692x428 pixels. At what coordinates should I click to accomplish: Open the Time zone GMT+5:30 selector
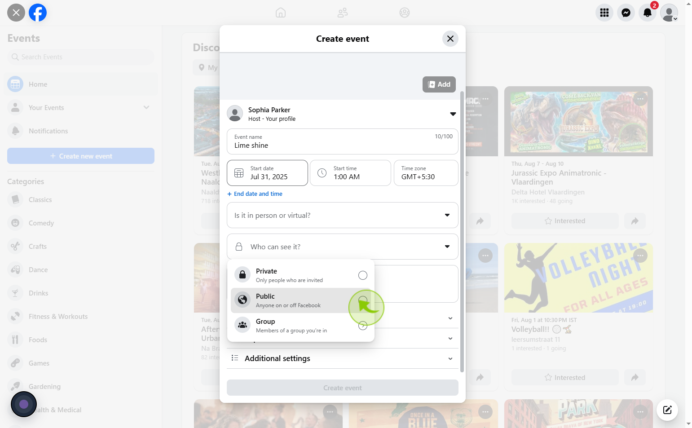coord(426,173)
